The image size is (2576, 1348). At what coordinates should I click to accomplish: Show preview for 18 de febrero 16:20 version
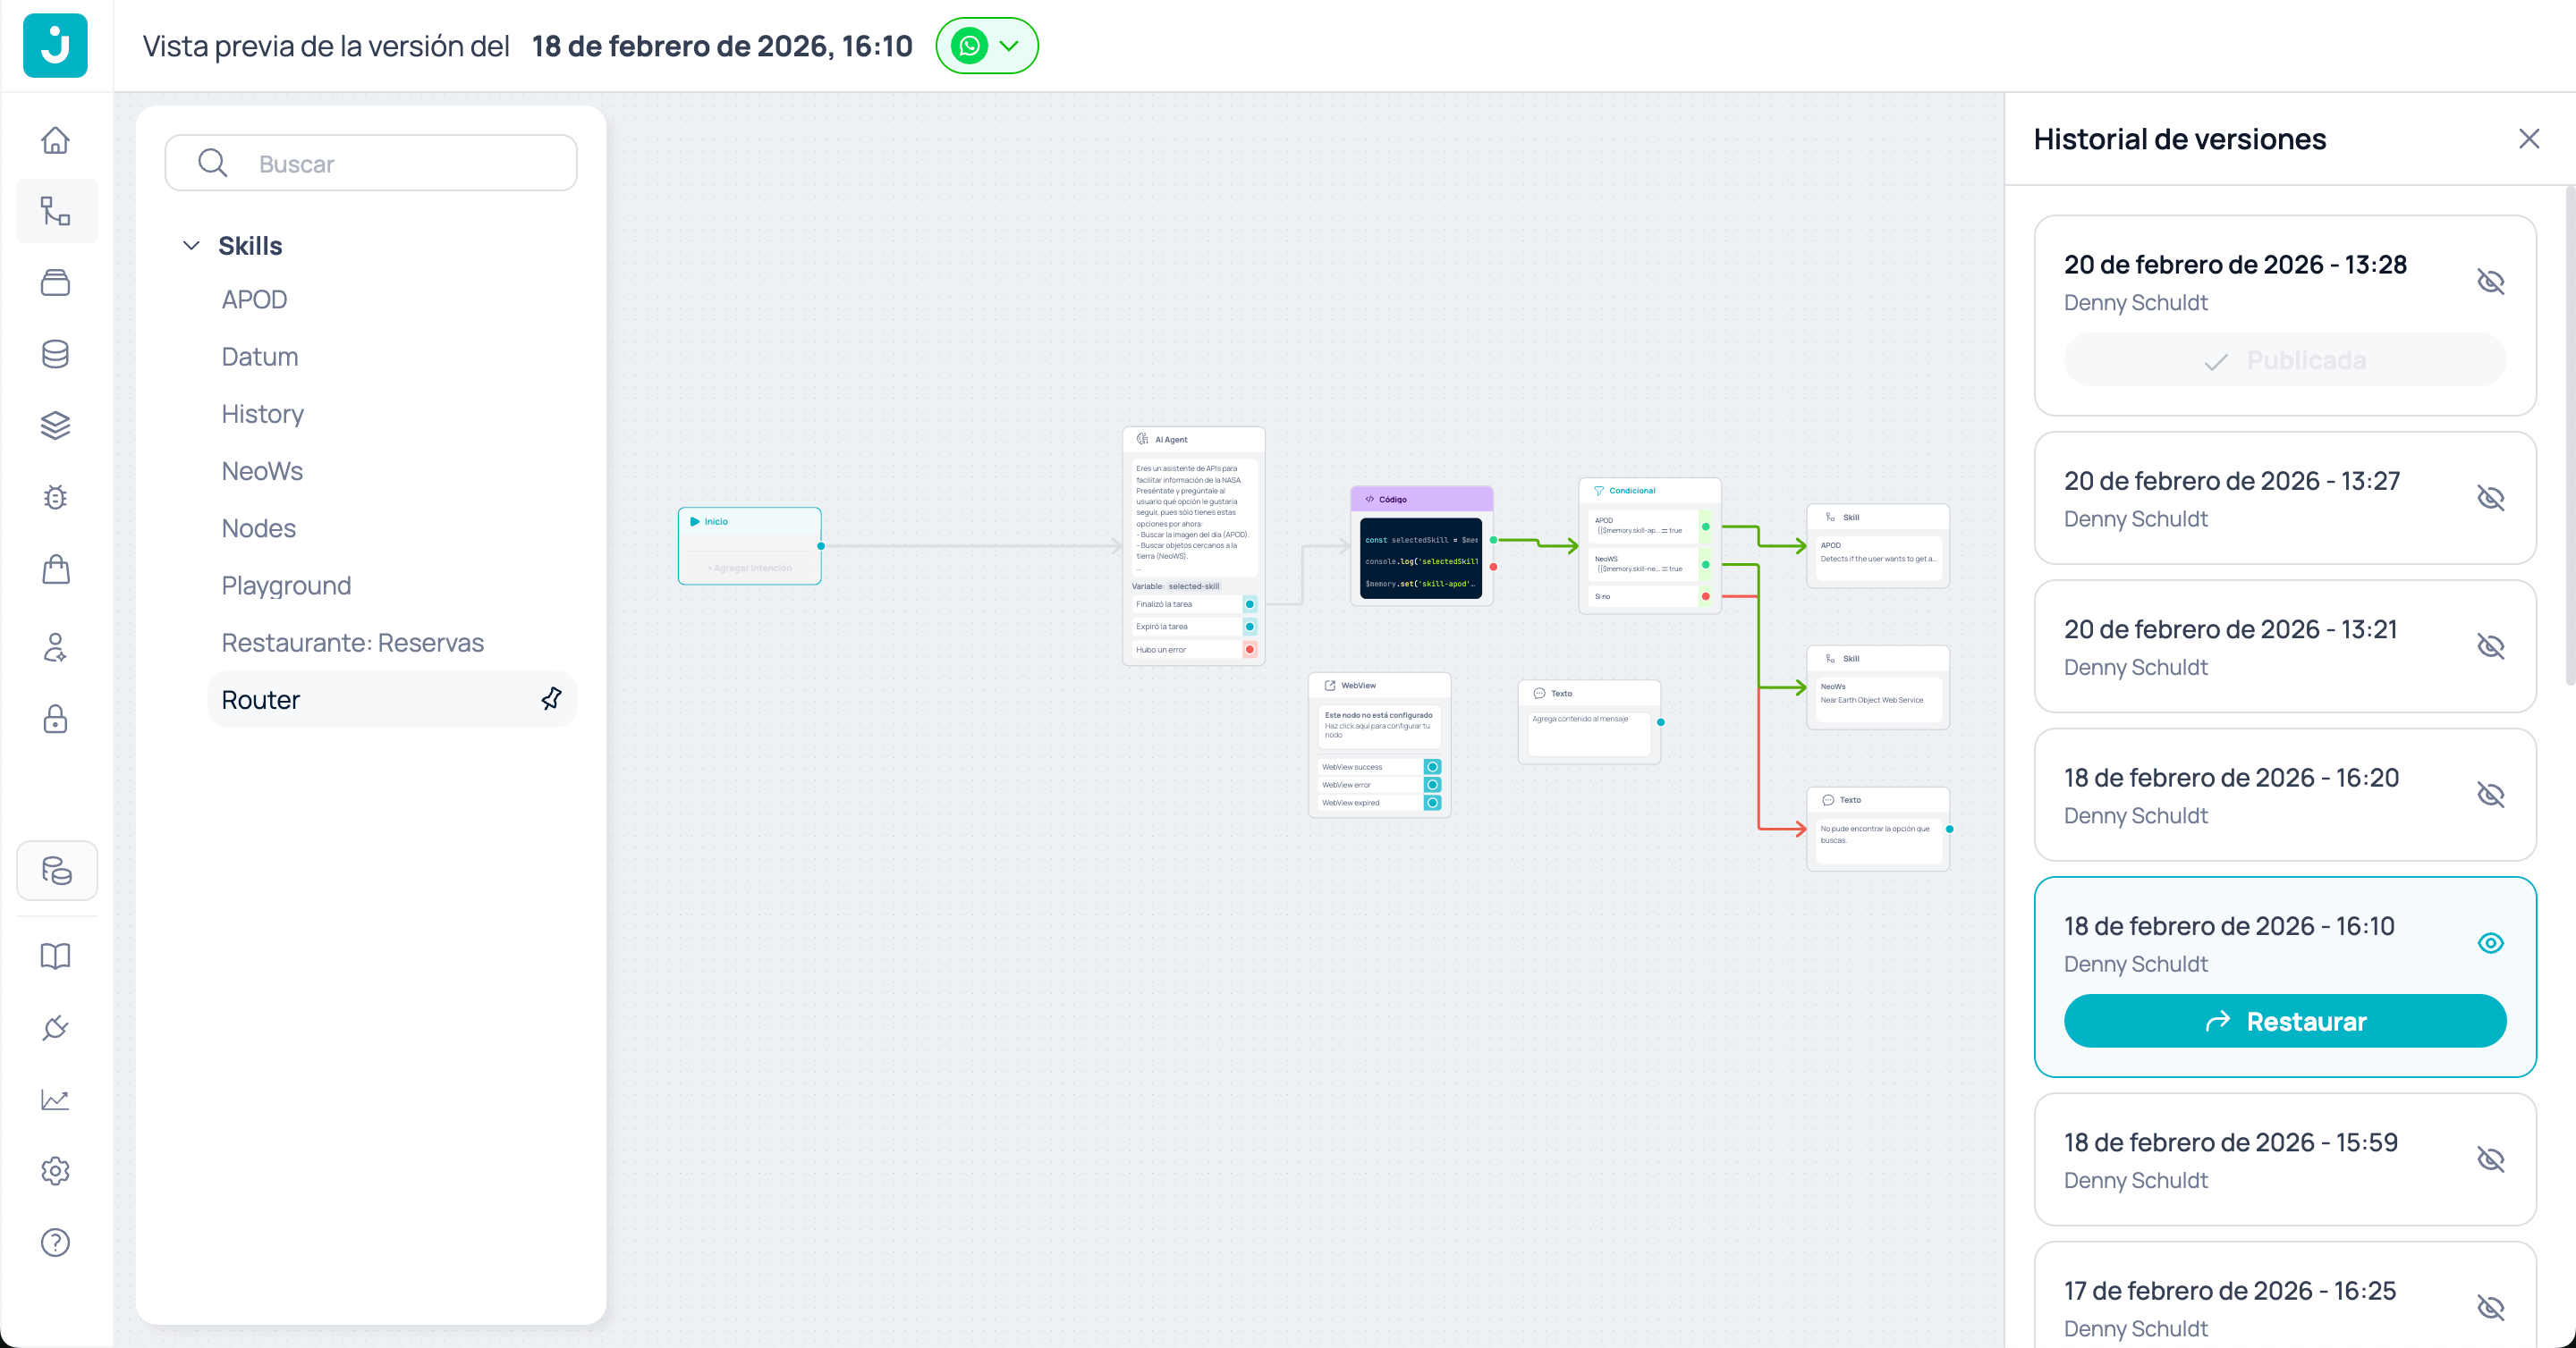2490,795
